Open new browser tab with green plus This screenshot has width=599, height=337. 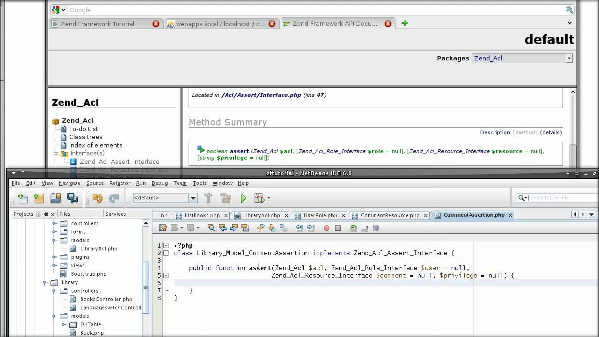coord(405,23)
